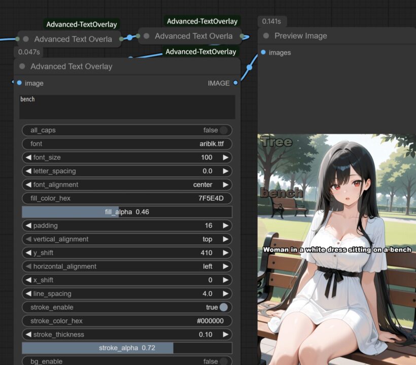Open the font ariblk.ttf selector
Viewport: 416px width, 365px height.
127,143
